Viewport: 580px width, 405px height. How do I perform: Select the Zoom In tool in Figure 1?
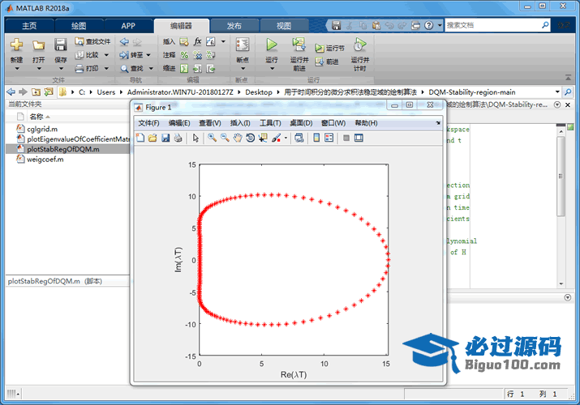pos(212,138)
